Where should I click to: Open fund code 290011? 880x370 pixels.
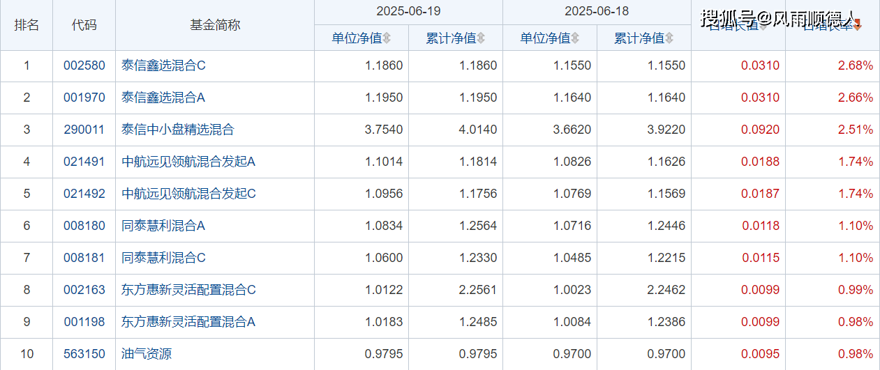coord(84,130)
